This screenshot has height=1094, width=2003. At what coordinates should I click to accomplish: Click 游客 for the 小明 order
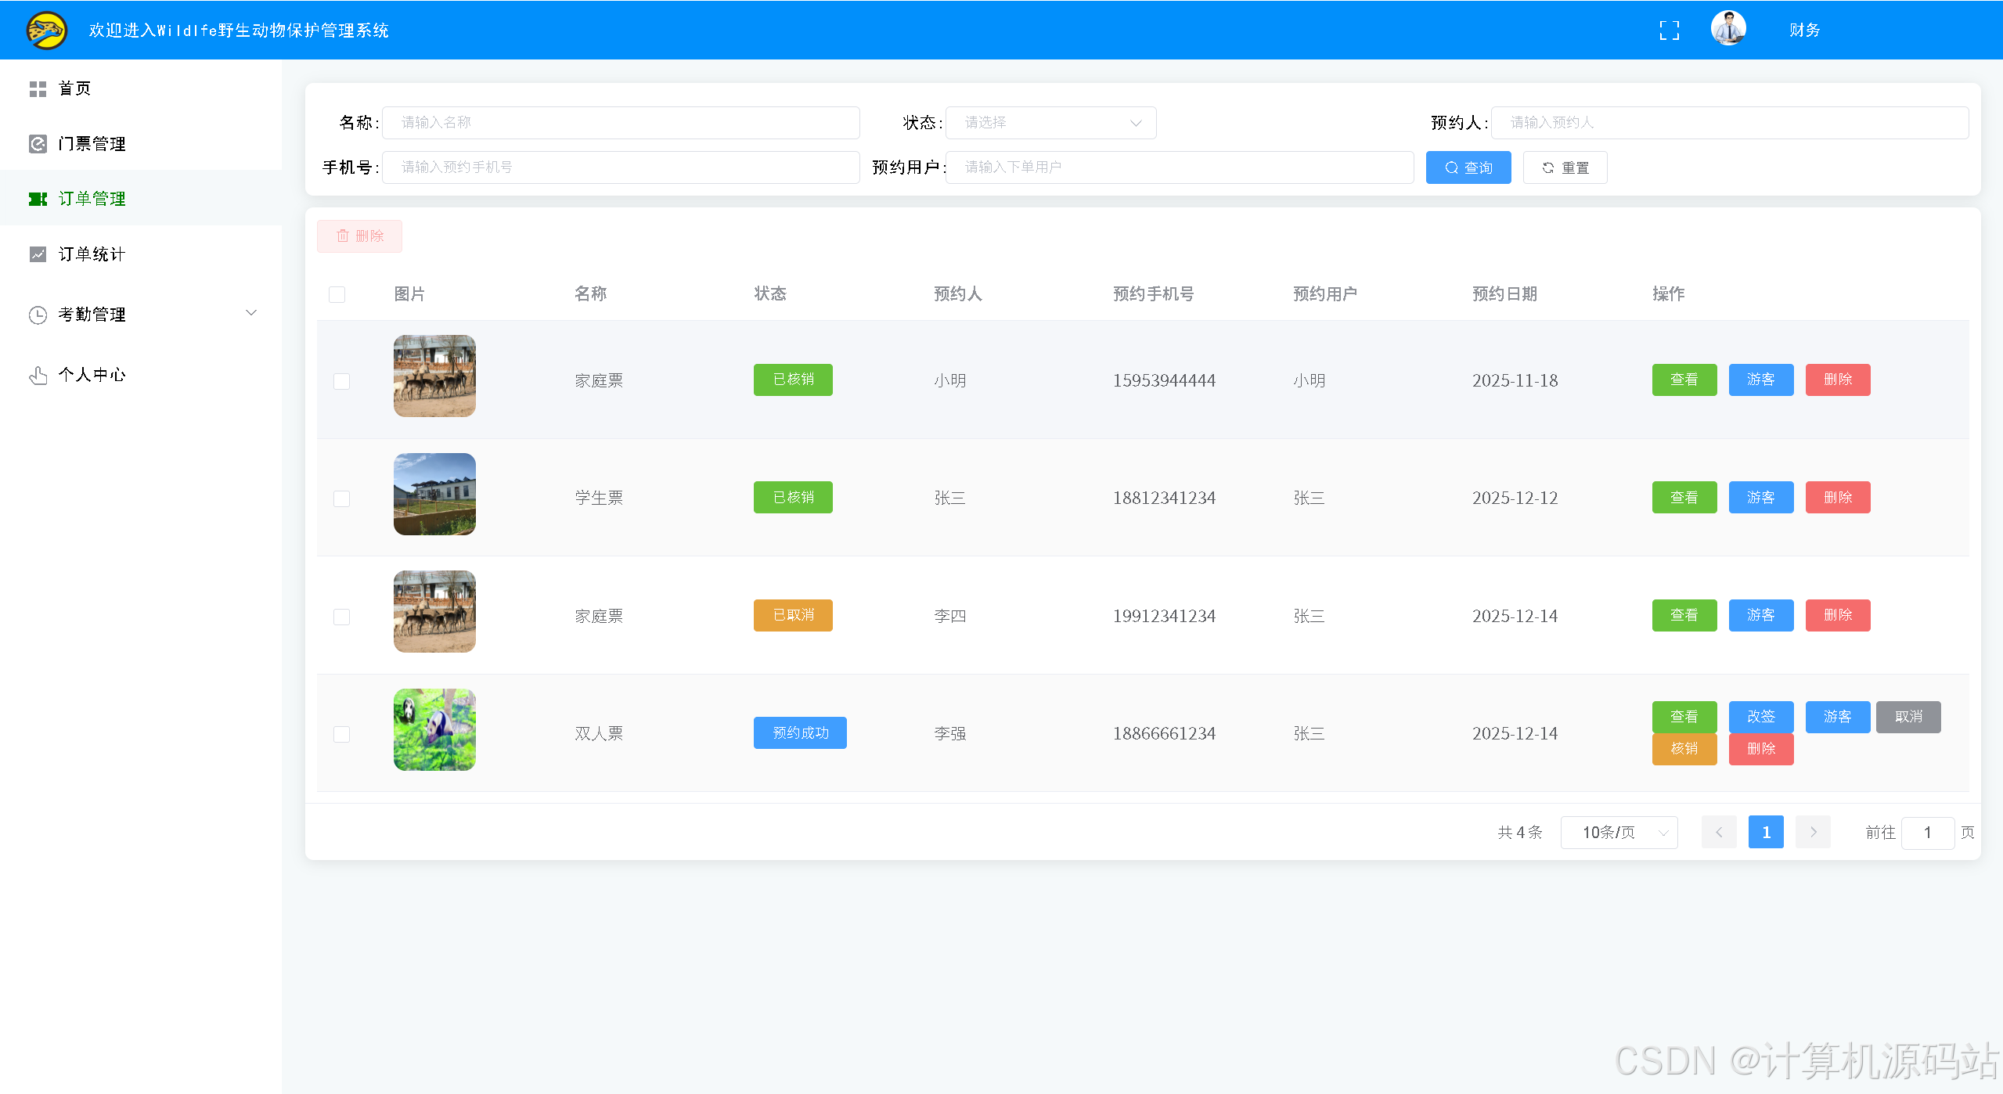(x=1760, y=380)
